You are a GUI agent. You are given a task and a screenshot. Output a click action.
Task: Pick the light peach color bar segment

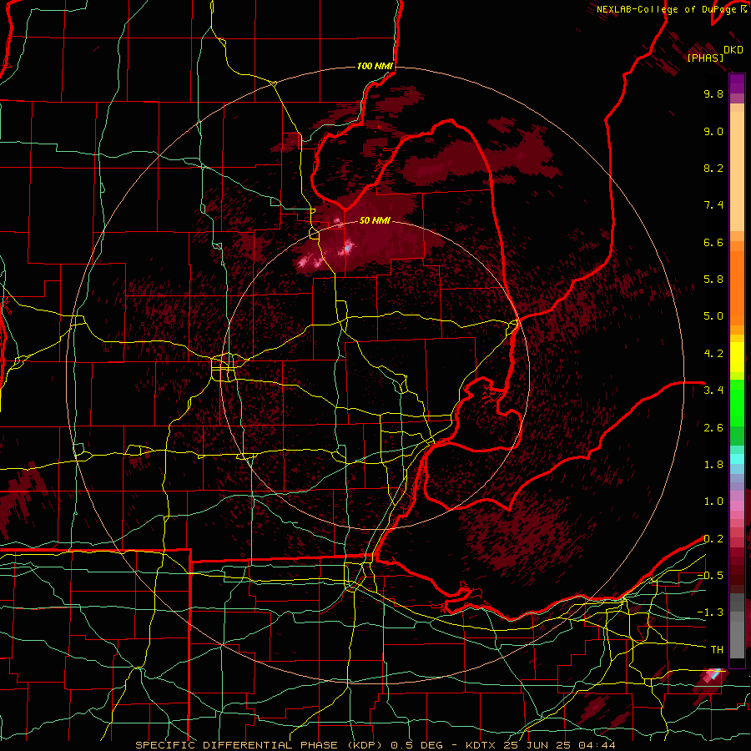737,173
